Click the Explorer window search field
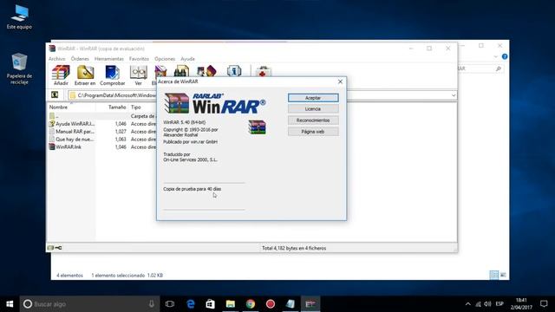555x312 pixels. click(480, 68)
